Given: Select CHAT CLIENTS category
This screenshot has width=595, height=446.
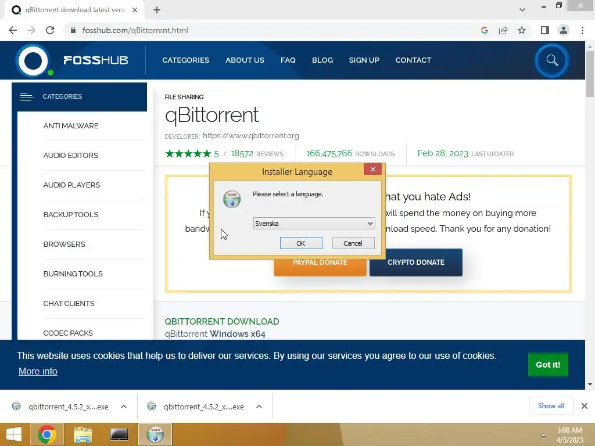Looking at the screenshot, I should coord(69,303).
